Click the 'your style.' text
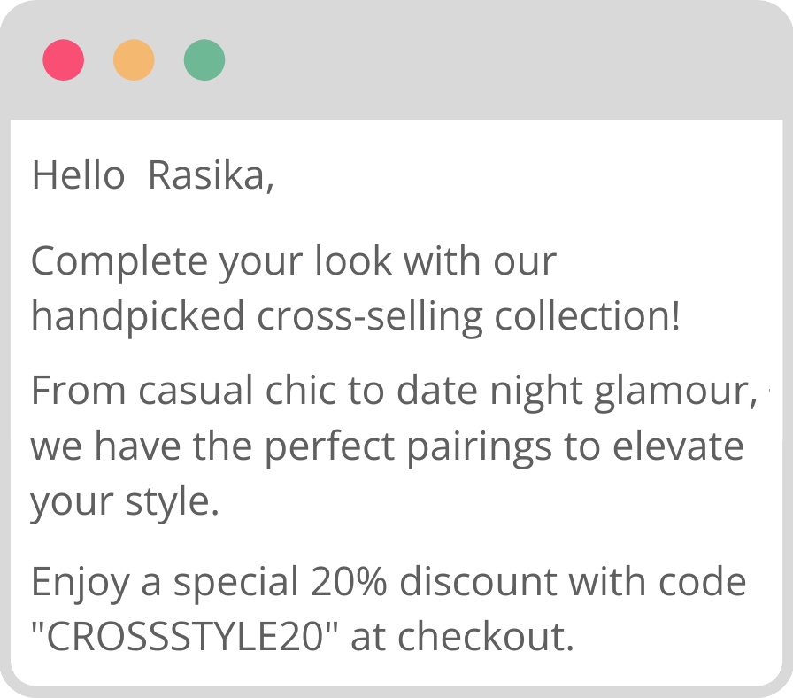 (125, 502)
